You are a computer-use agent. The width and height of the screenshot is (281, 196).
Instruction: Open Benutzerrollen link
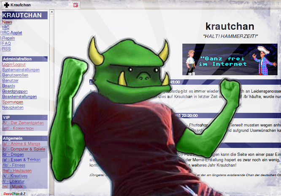pos(15,75)
